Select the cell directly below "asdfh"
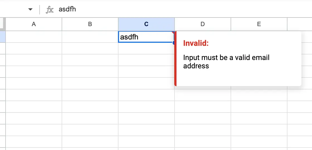Image resolution: width=312 pixels, height=150 pixels. coord(146,48)
